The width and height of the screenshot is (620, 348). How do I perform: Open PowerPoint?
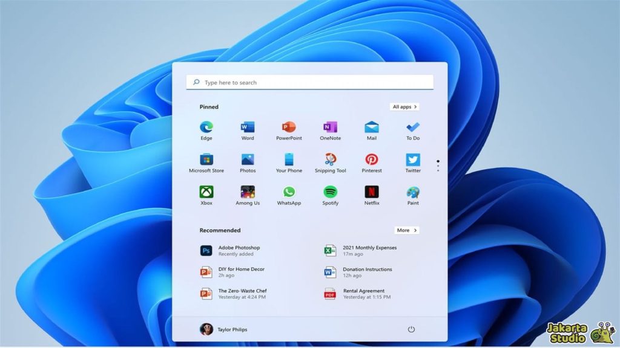click(x=289, y=127)
